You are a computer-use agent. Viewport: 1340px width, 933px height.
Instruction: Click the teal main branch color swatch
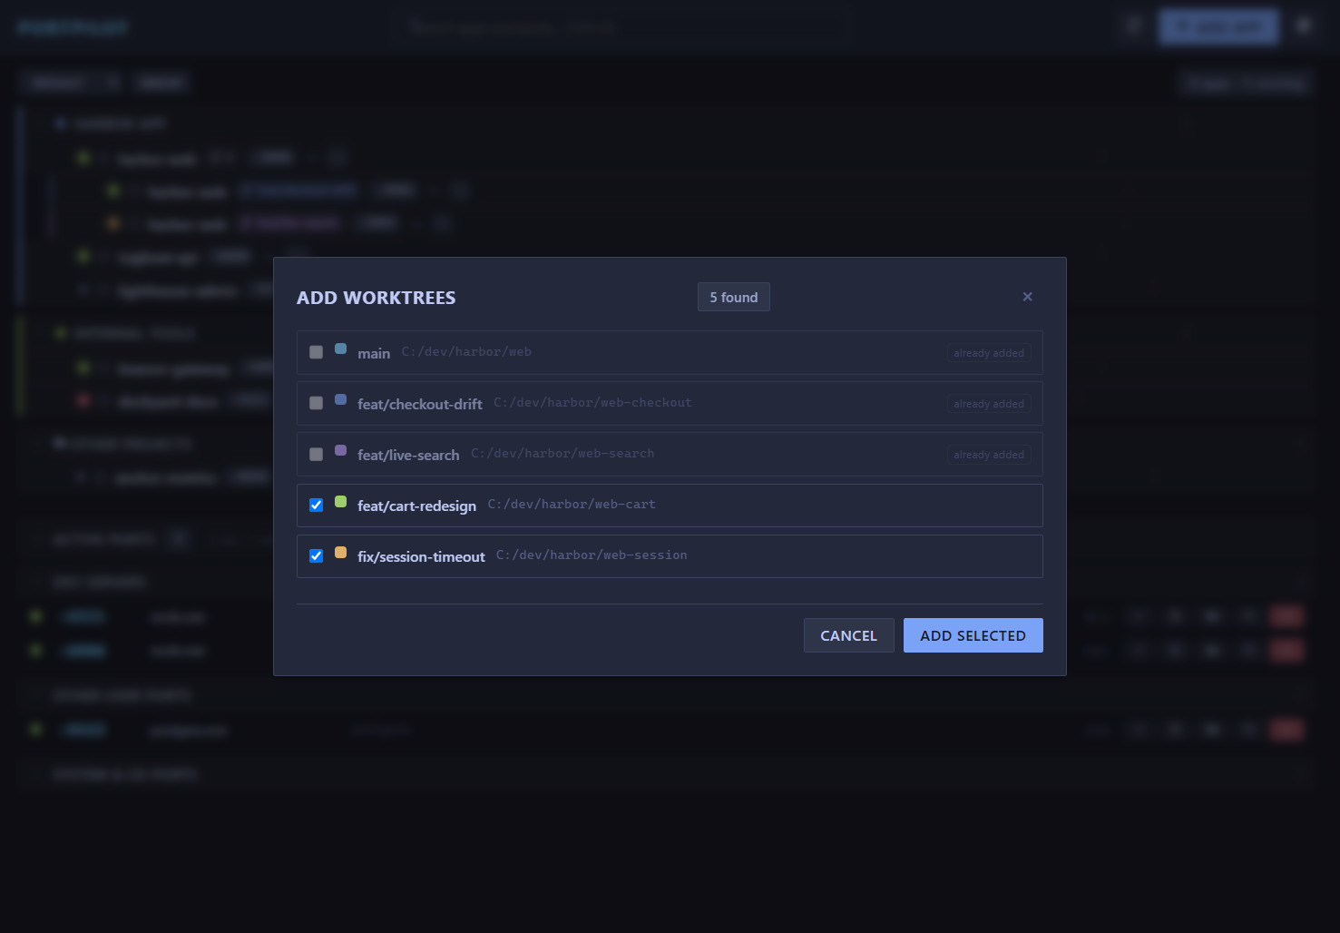[340, 349]
